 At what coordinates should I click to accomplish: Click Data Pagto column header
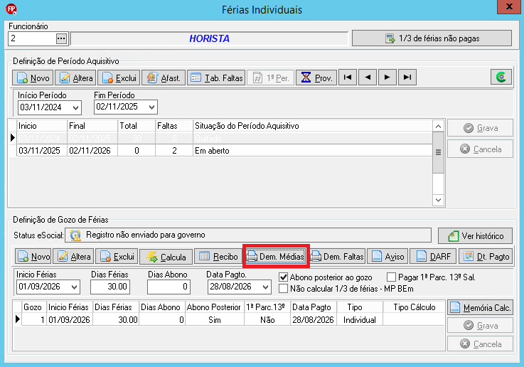point(313,307)
